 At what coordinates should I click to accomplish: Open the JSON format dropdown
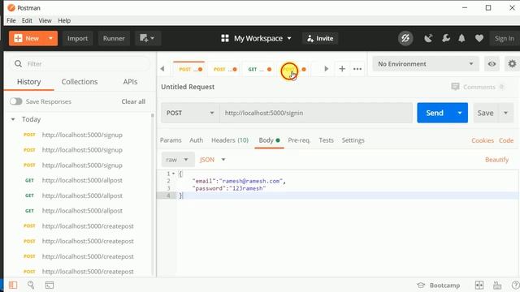(x=212, y=160)
